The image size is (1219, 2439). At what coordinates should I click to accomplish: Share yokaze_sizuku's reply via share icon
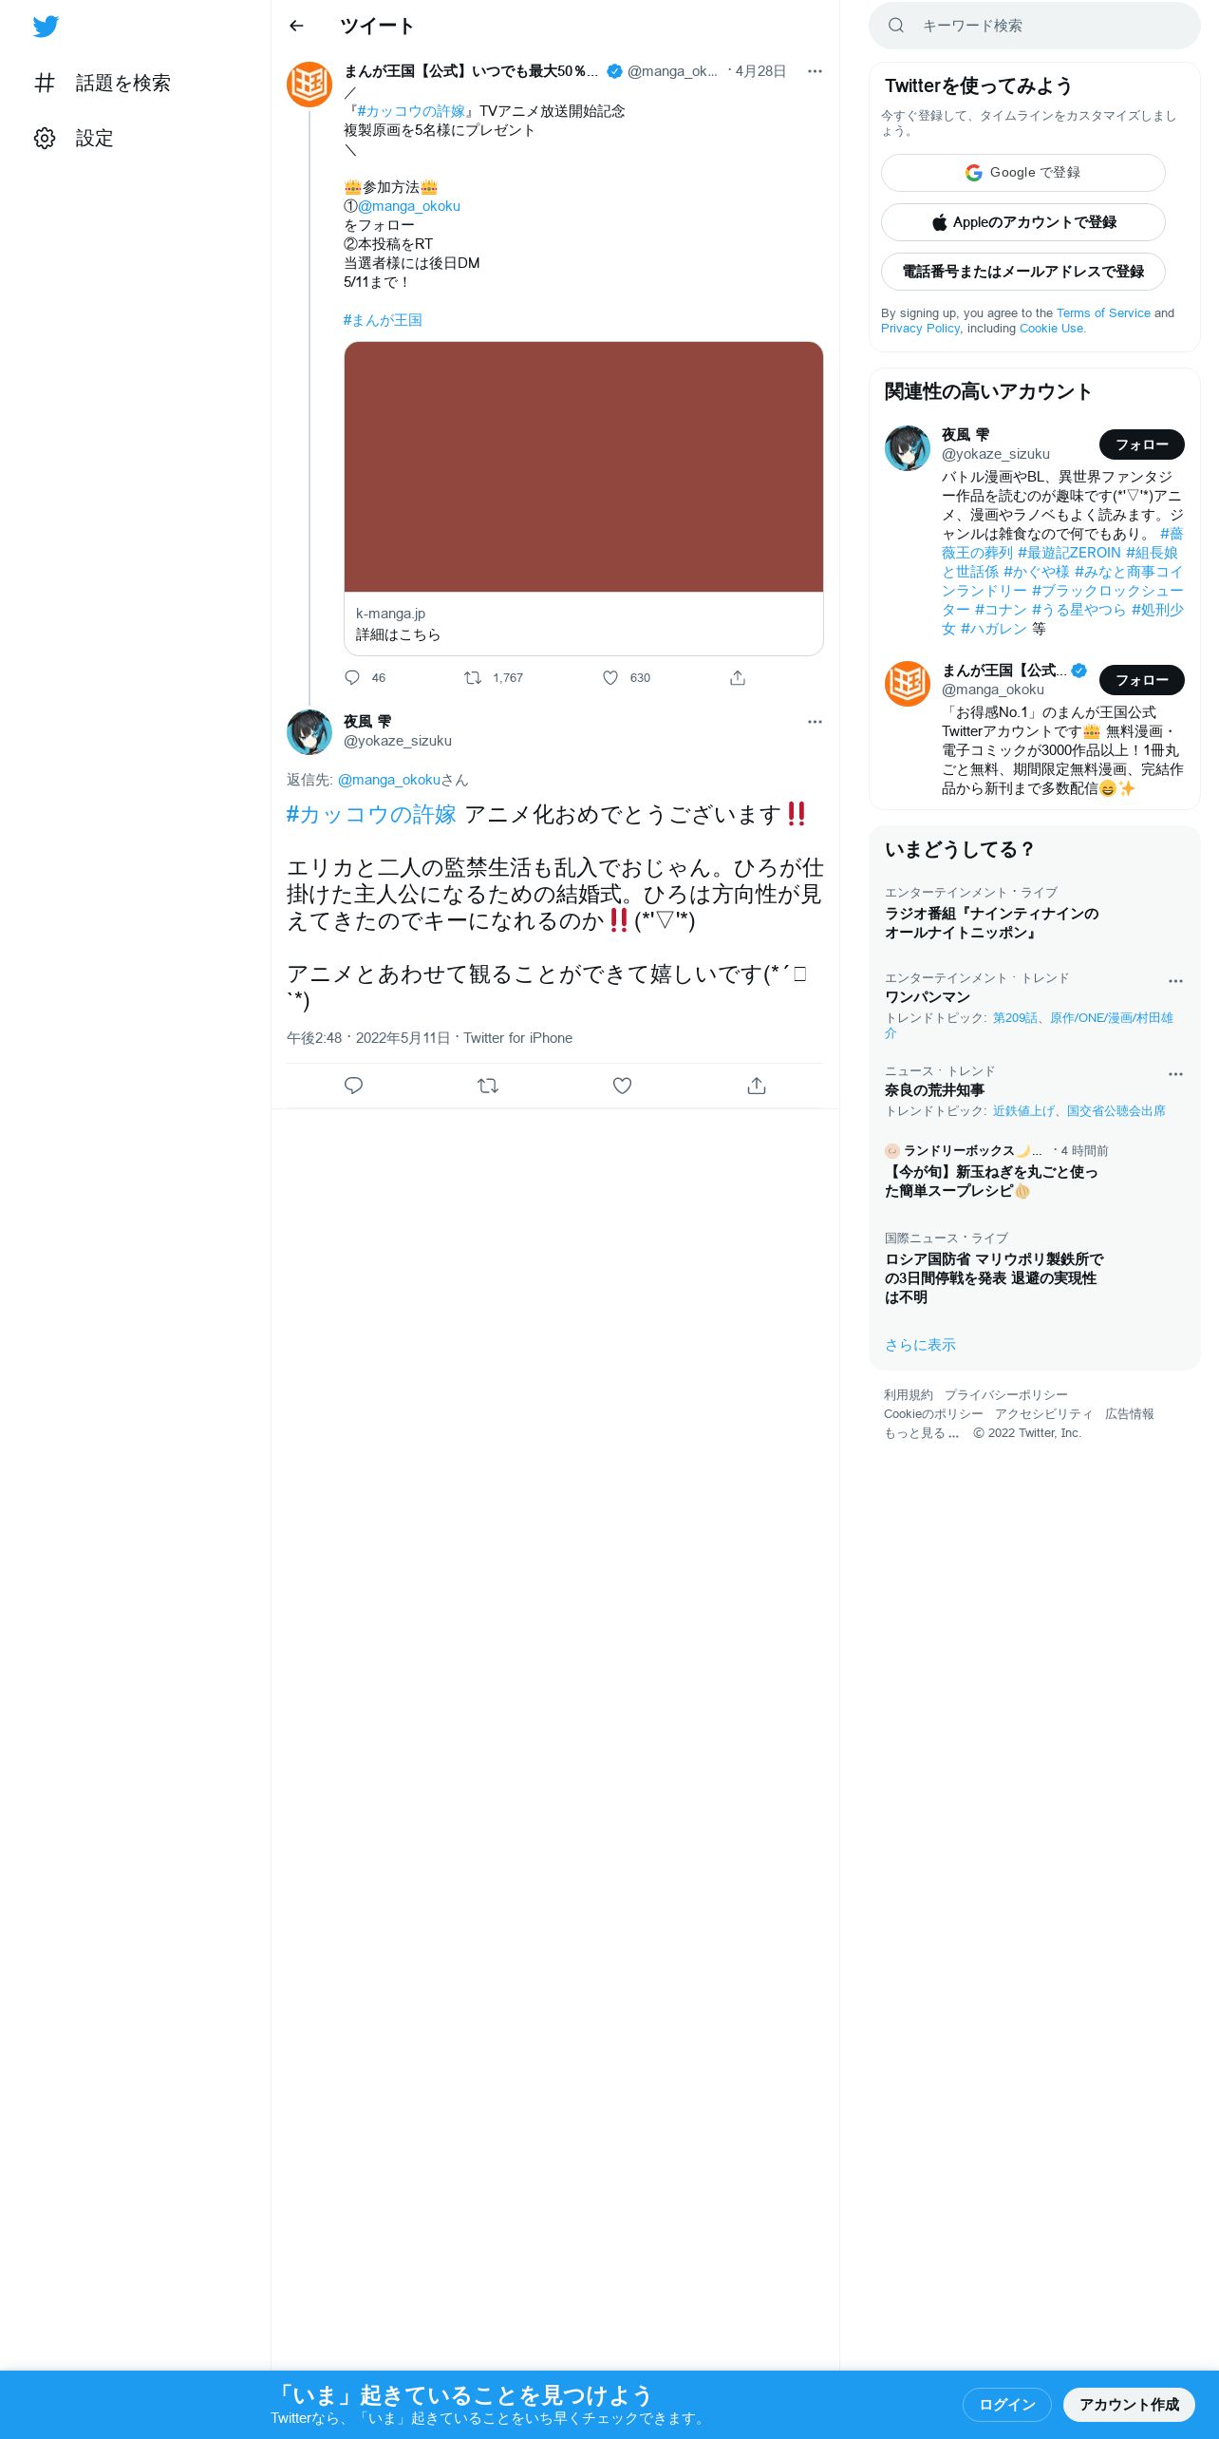(757, 1086)
